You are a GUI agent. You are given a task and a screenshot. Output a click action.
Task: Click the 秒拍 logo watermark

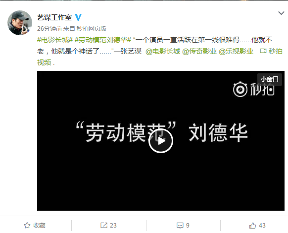point(254,90)
